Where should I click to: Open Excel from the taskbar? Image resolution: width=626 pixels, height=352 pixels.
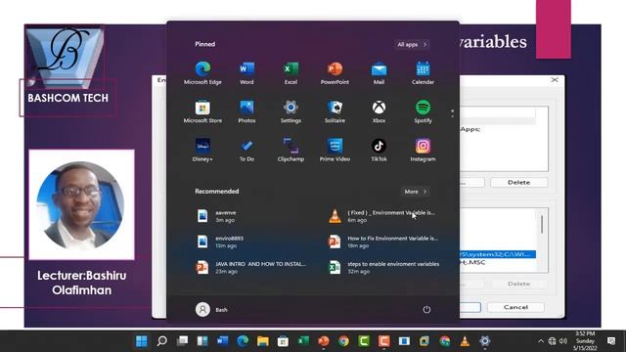303,341
